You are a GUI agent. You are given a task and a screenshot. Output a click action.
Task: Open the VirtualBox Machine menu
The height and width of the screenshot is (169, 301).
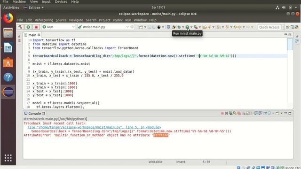(x=19, y=2)
